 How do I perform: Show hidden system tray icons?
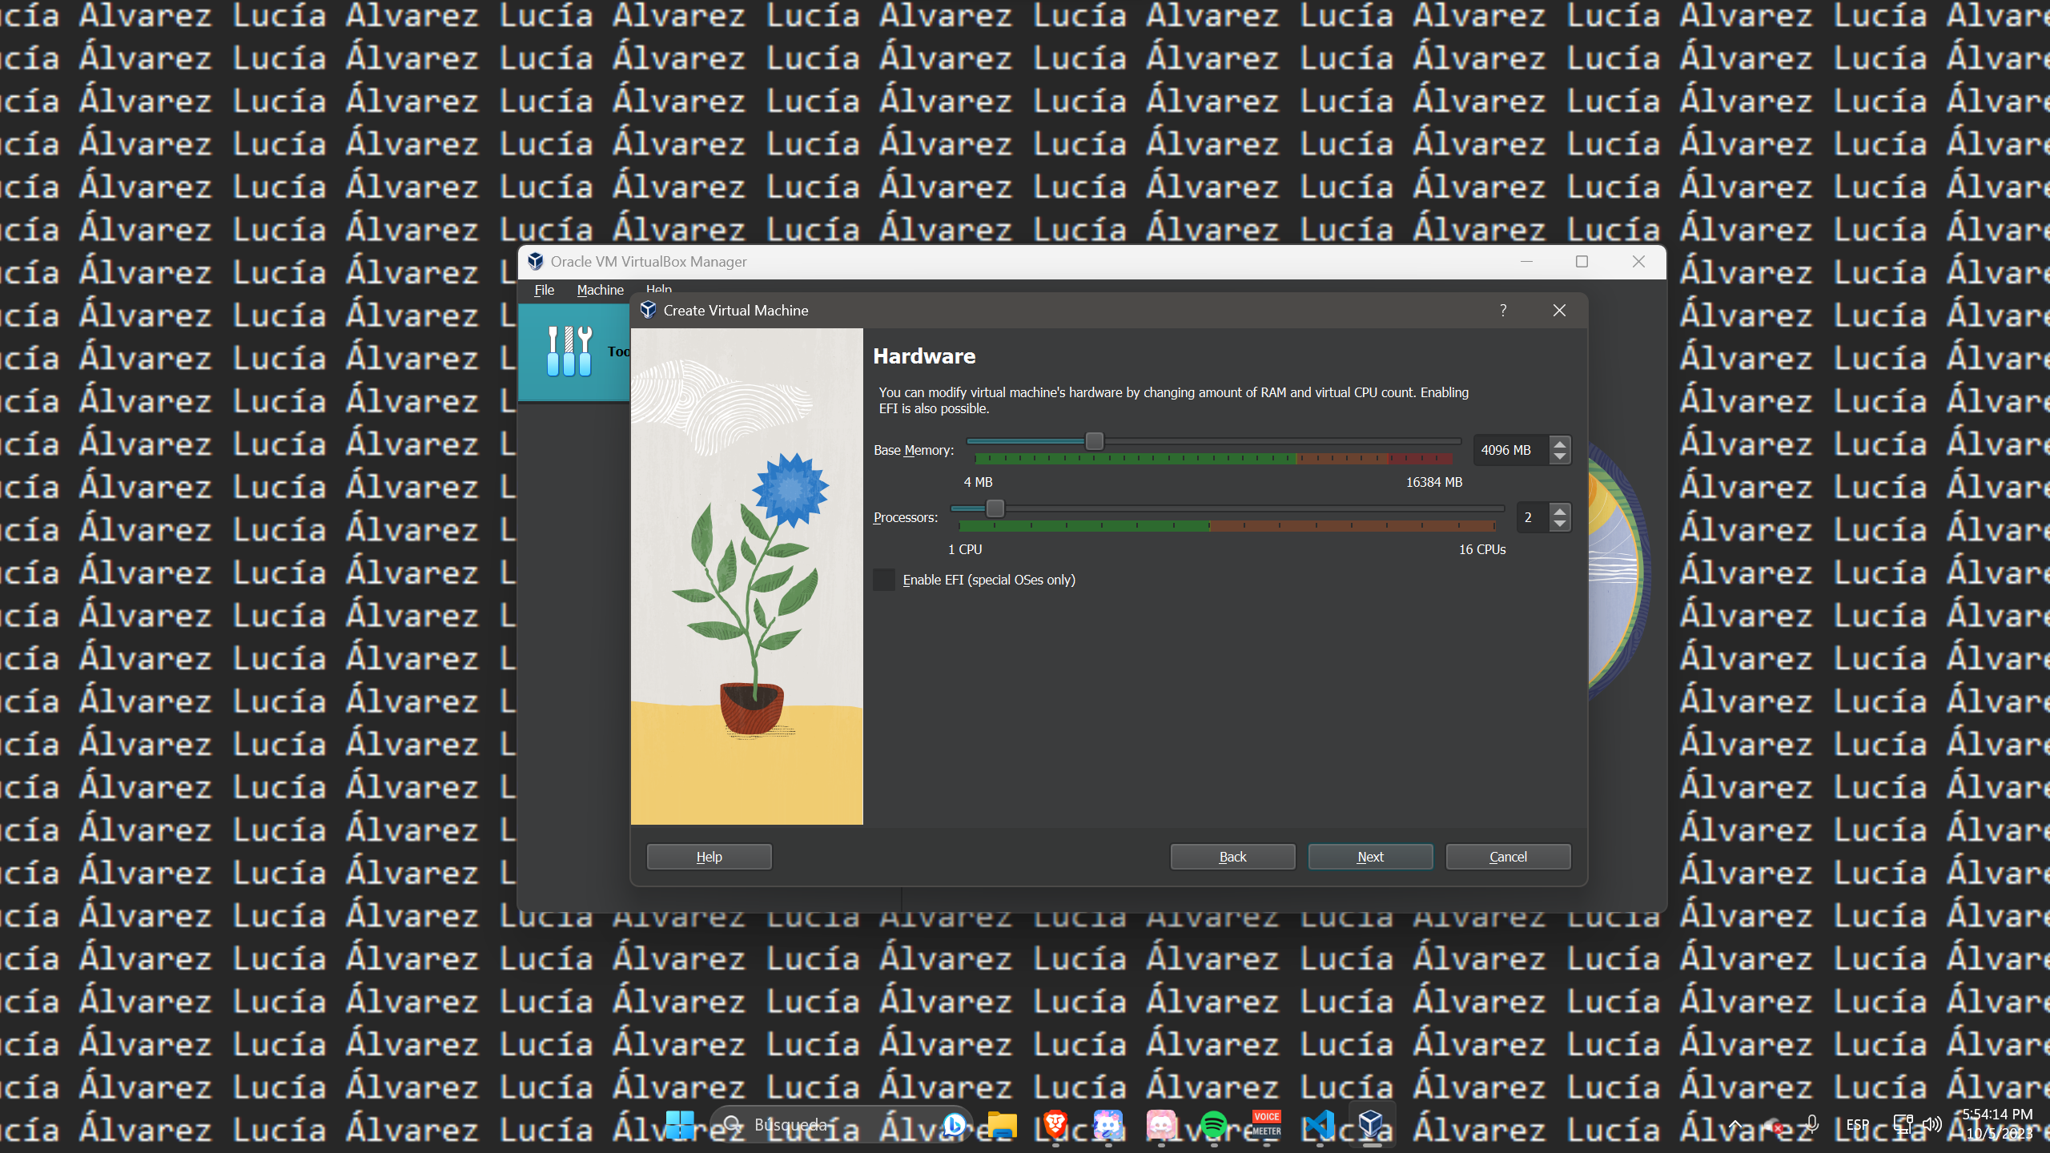click(x=1735, y=1125)
